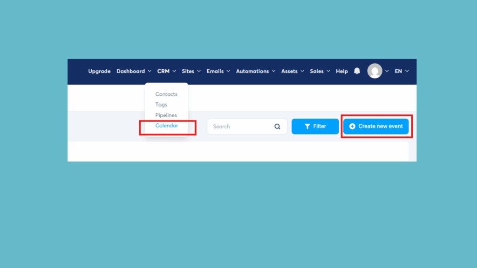Expand the avatar account dropdown arrow
477x268 pixels.
tap(387, 71)
